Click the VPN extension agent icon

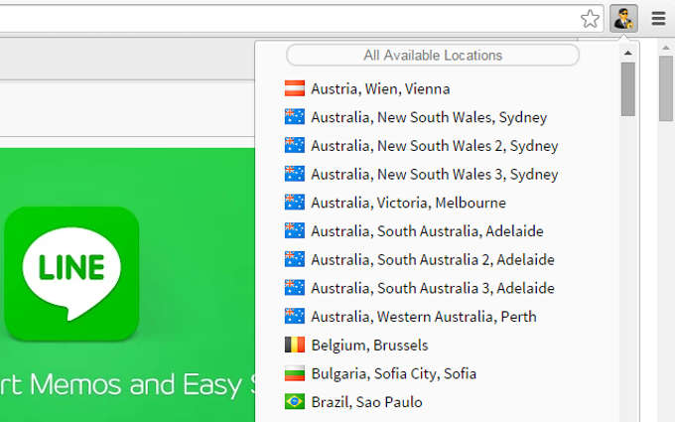tap(623, 19)
